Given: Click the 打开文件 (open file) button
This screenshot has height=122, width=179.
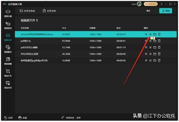Looking at the screenshot, I should pyautogui.click(x=49, y=11).
